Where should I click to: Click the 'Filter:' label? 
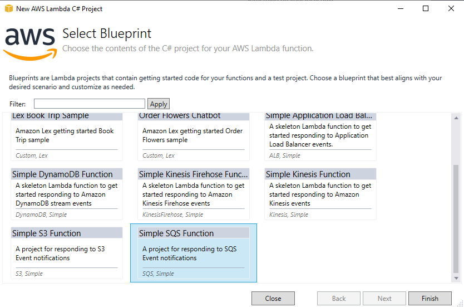click(x=17, y=104)
